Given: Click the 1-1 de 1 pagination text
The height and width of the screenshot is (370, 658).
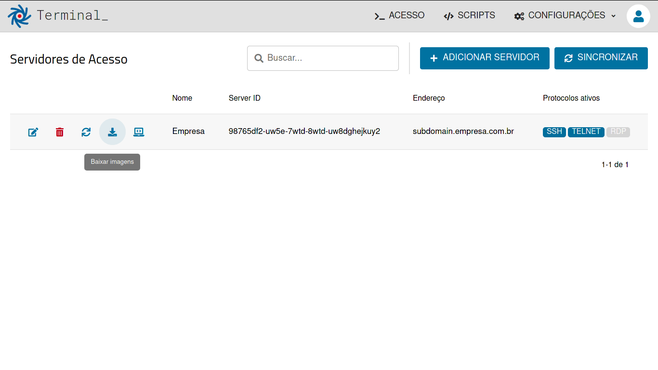Looking at the screenshot, I should click(615, 165).
